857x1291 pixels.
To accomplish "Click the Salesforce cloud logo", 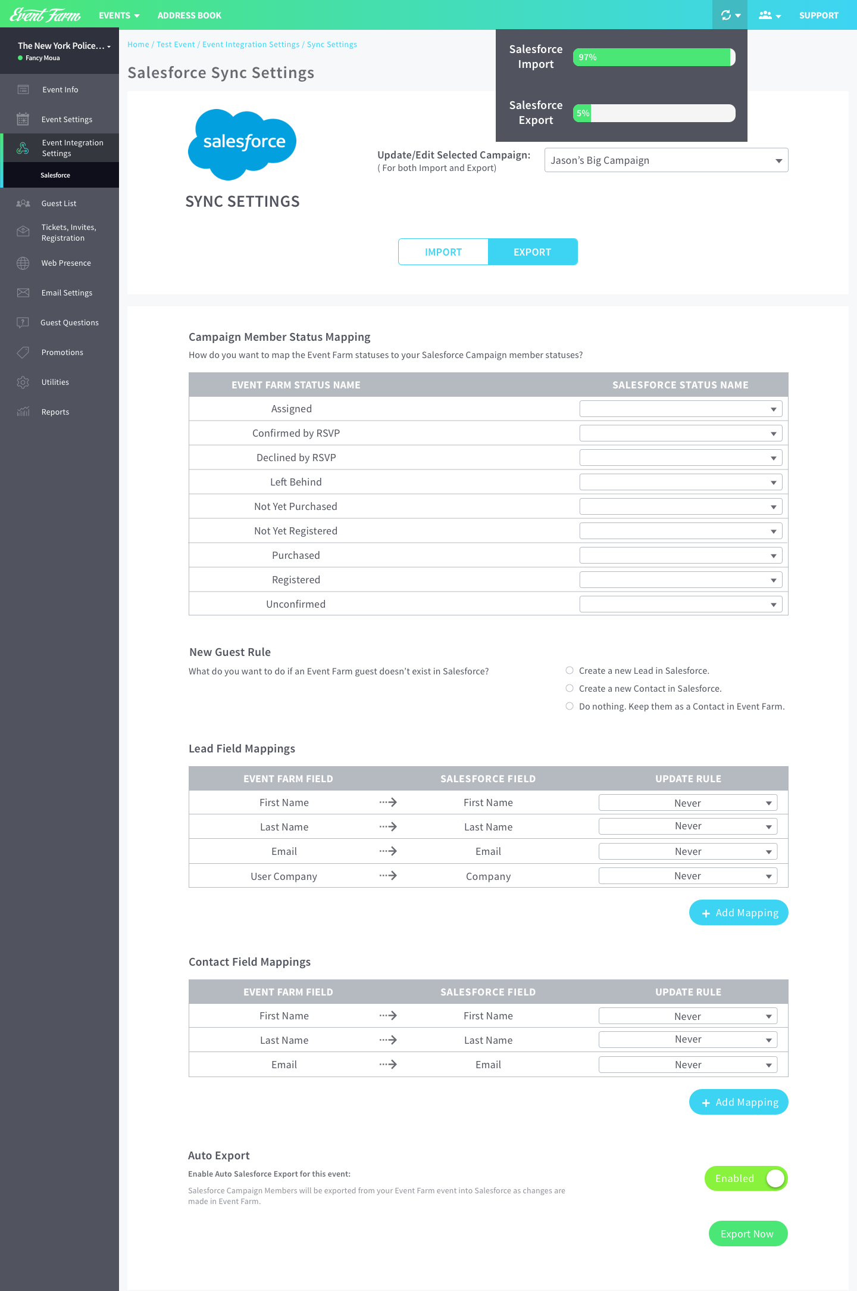I will point(242,144).
